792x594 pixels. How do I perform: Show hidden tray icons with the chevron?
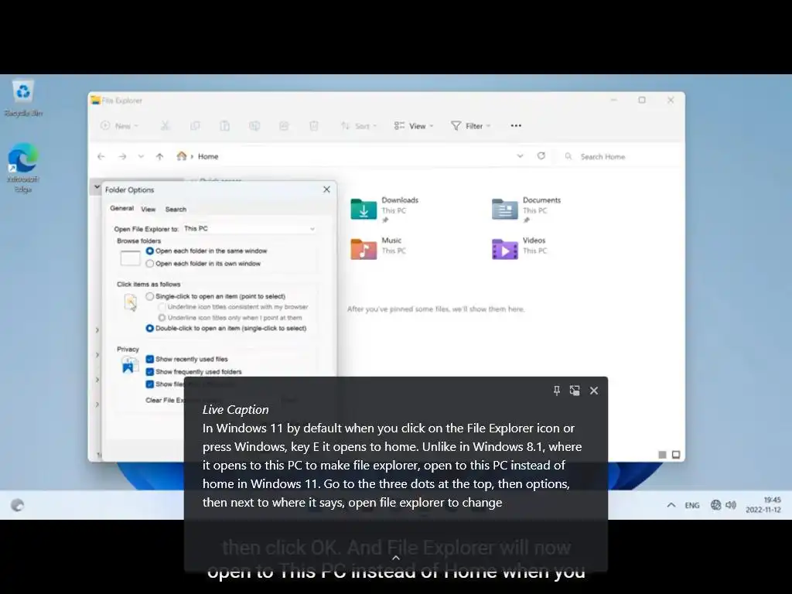(x=671, y=504)
